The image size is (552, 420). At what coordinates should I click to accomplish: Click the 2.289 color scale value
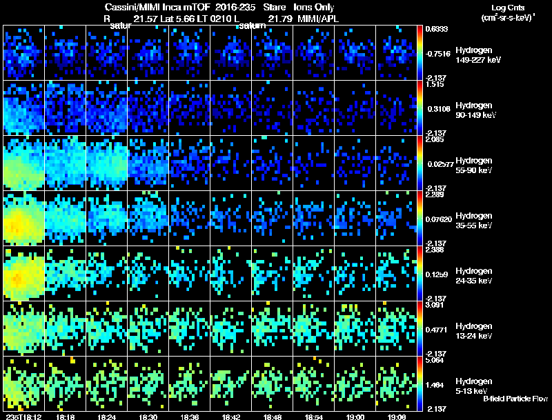point(435,195)
